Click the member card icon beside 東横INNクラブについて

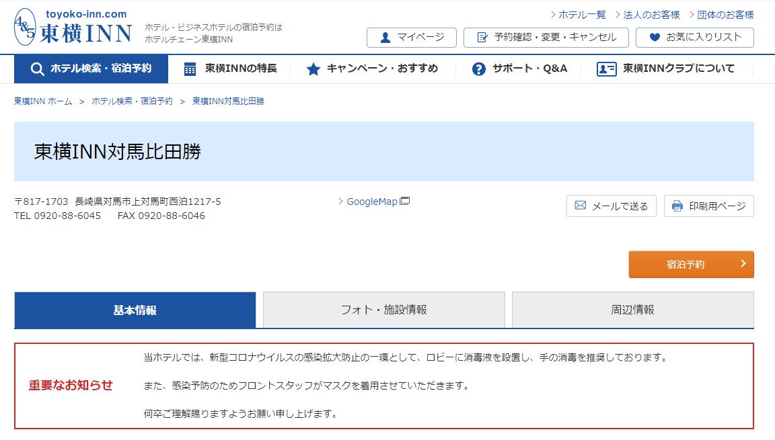point(606,69)
